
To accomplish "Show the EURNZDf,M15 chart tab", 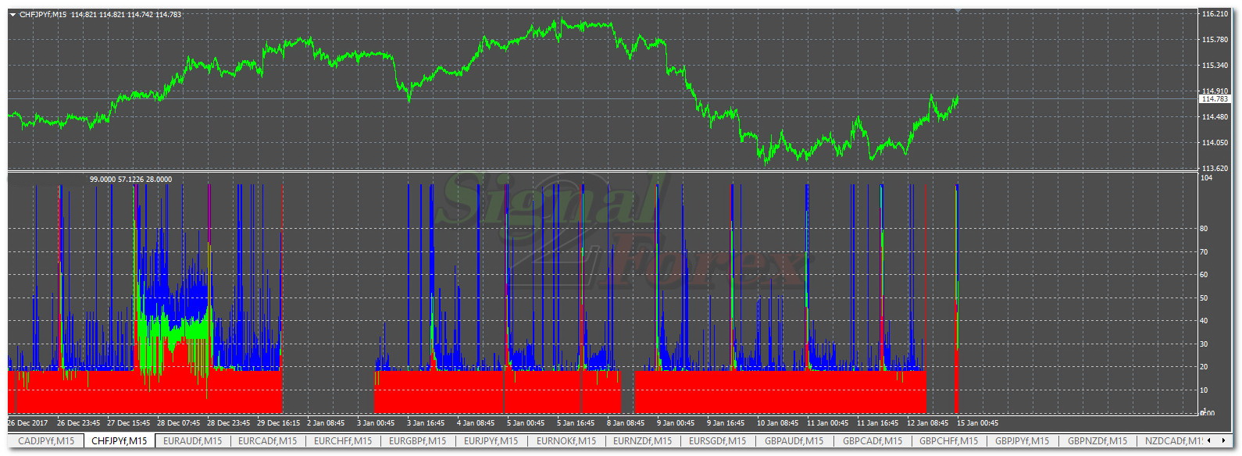I will pyautogui.click(x=642, y=441).
